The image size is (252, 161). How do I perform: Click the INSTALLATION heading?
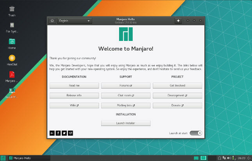click(126, 114)
